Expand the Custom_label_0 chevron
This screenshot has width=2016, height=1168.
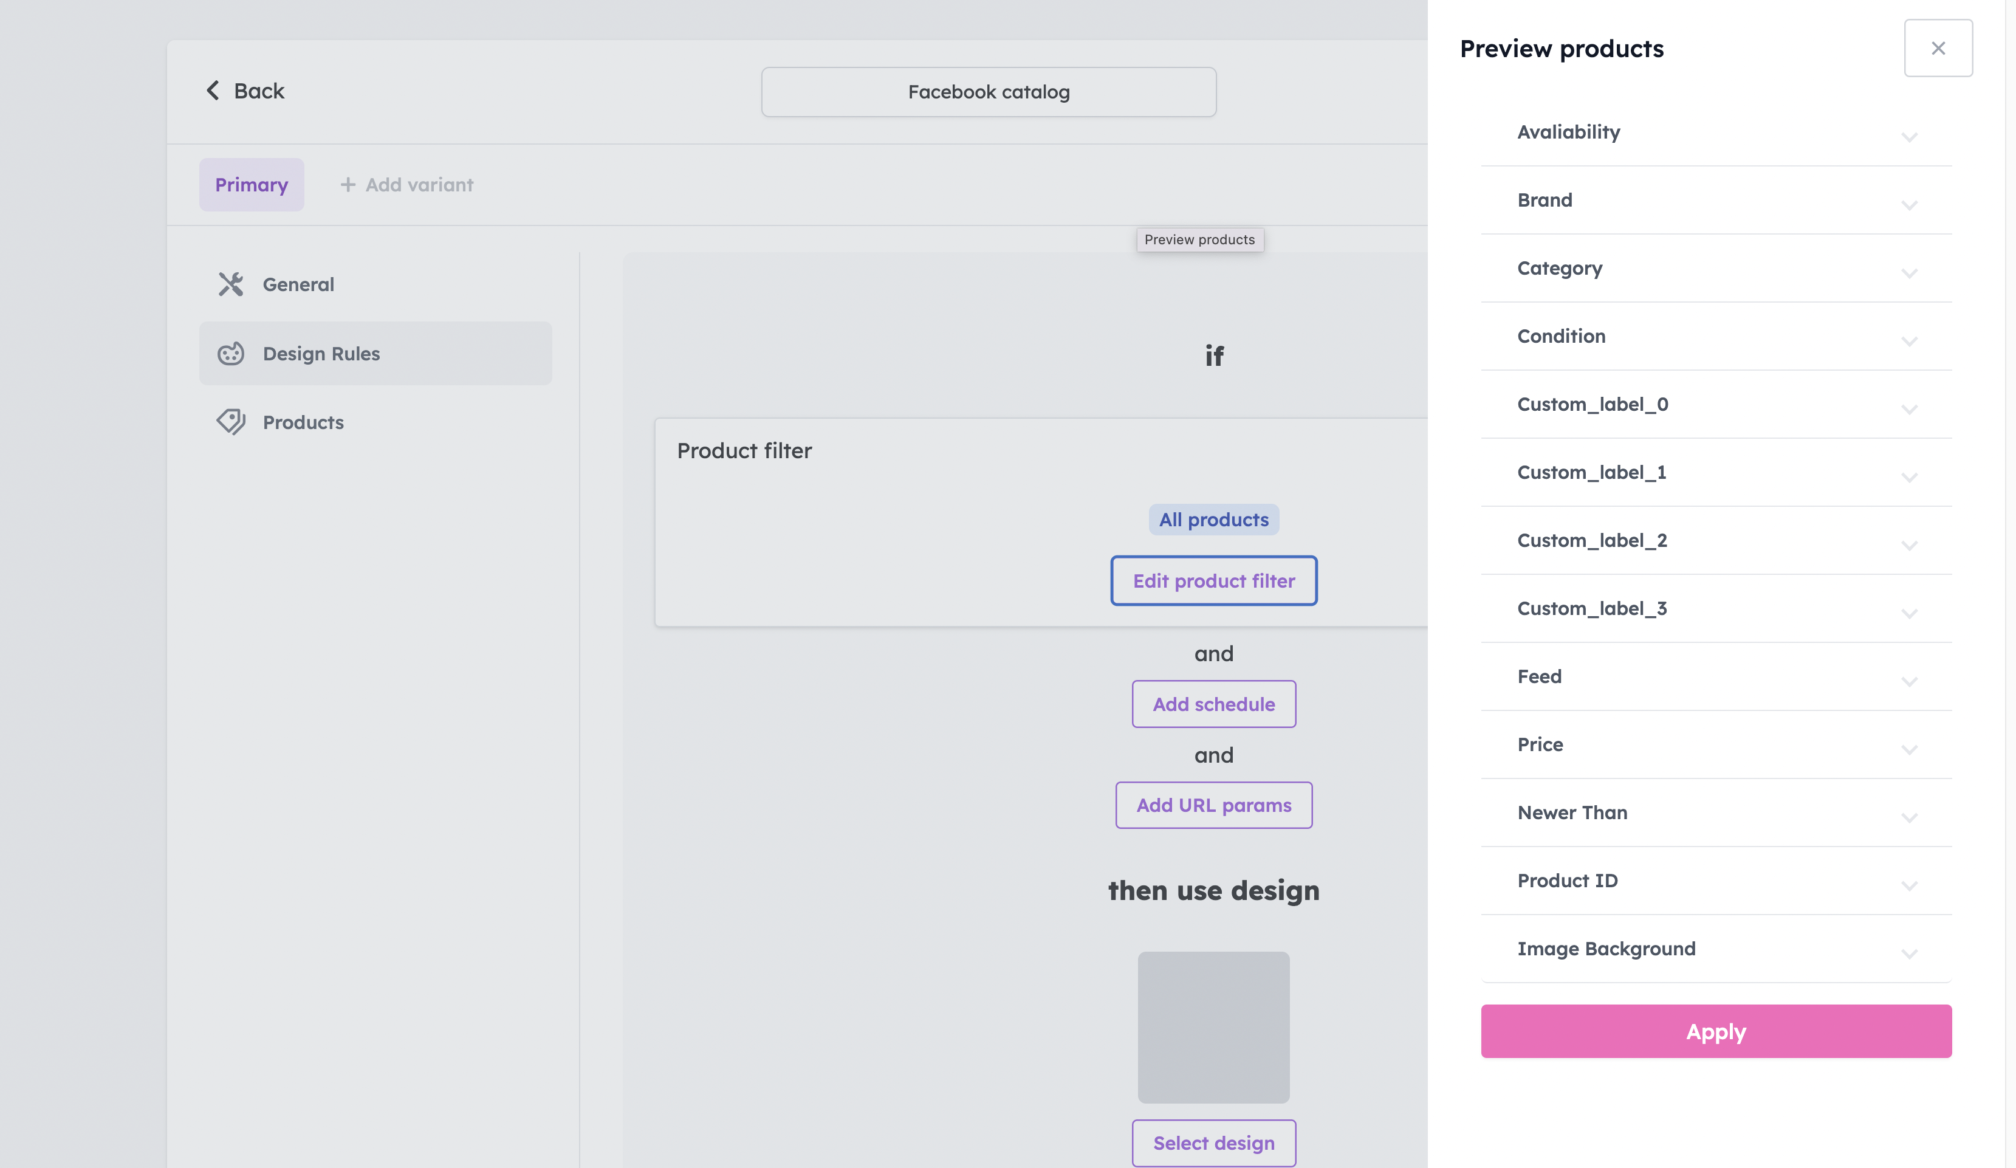click(1909, 409)
